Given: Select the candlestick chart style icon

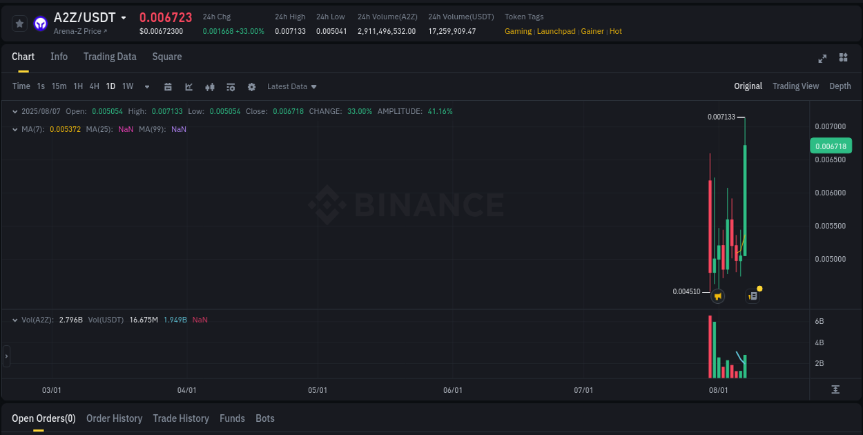Looking at the screenshot, I should pos(209,86).
